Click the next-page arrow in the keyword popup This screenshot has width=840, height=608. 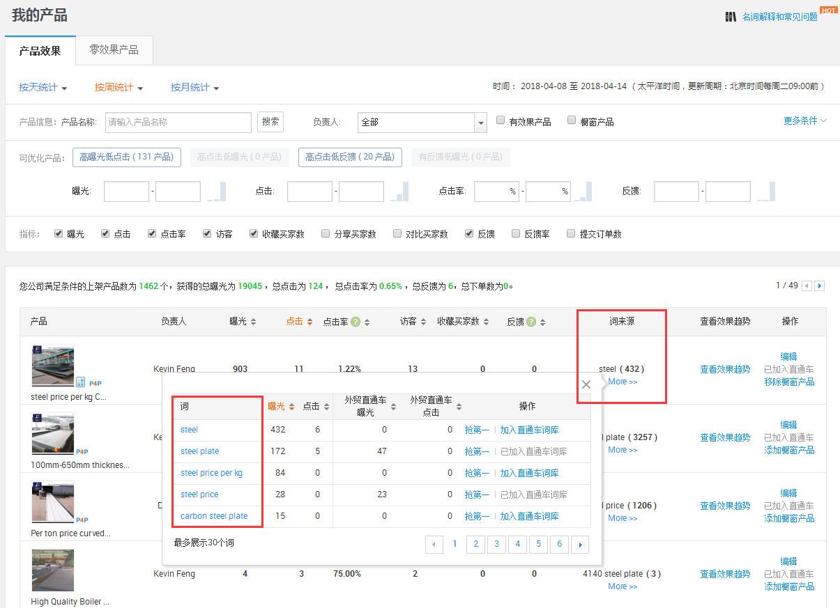click(x=580, y=544)
